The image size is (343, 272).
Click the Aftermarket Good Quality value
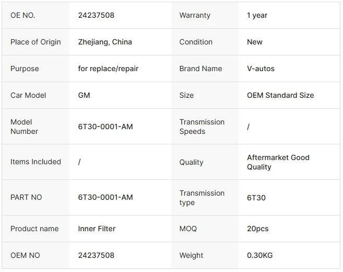pyautogui.click(x=278, y=162)
